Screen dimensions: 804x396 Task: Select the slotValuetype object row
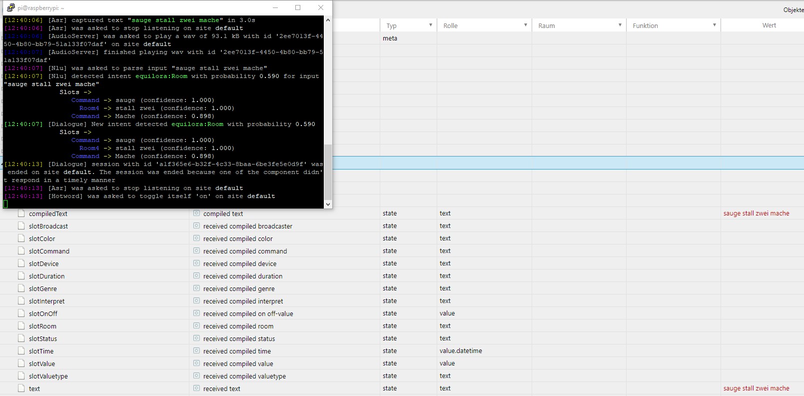48,376
